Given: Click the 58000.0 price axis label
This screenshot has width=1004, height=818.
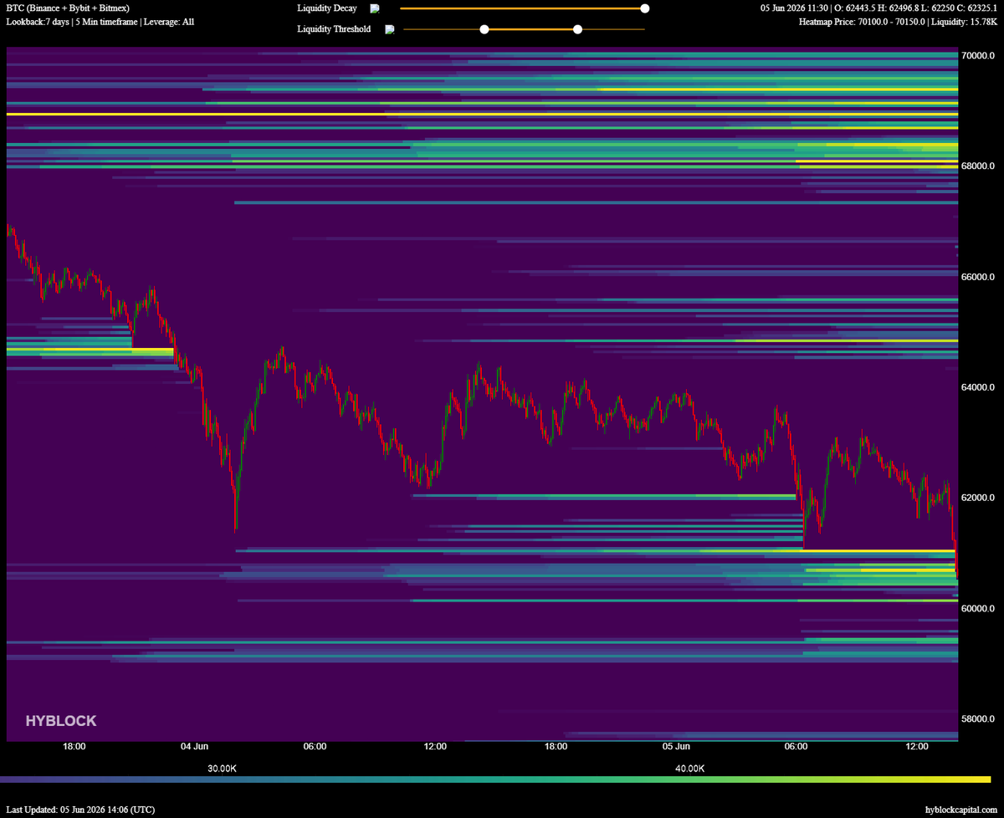Looking at the screenshot, I should 978,718.
